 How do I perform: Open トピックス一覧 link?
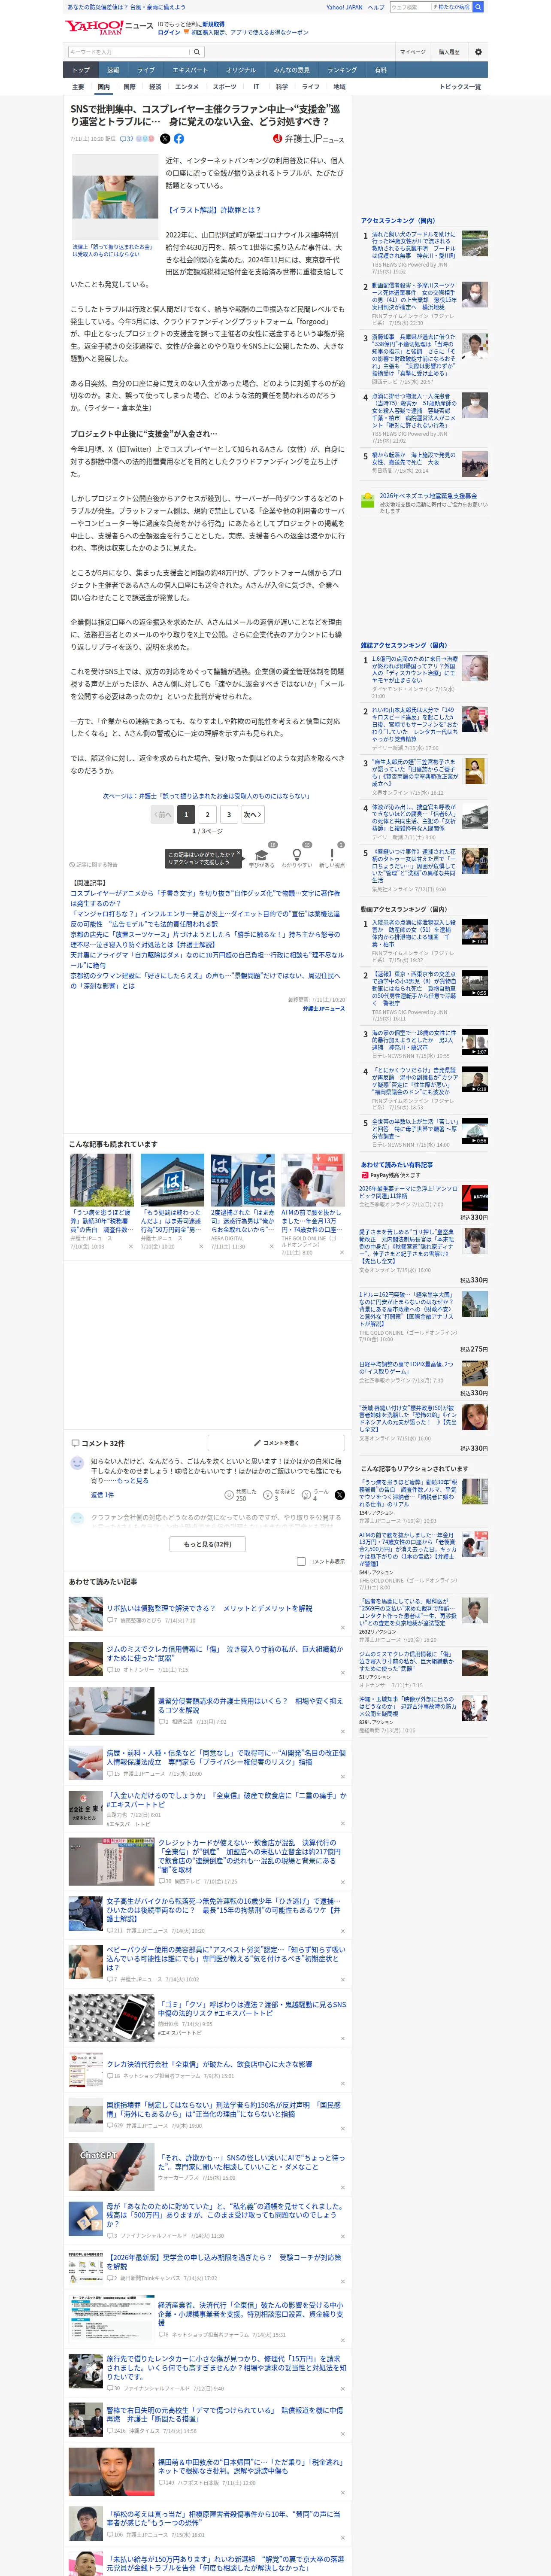point(460,87)
